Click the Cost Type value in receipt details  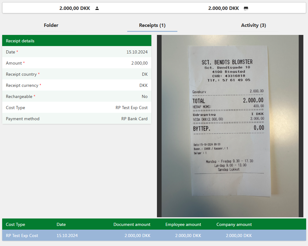click(132, 108)
